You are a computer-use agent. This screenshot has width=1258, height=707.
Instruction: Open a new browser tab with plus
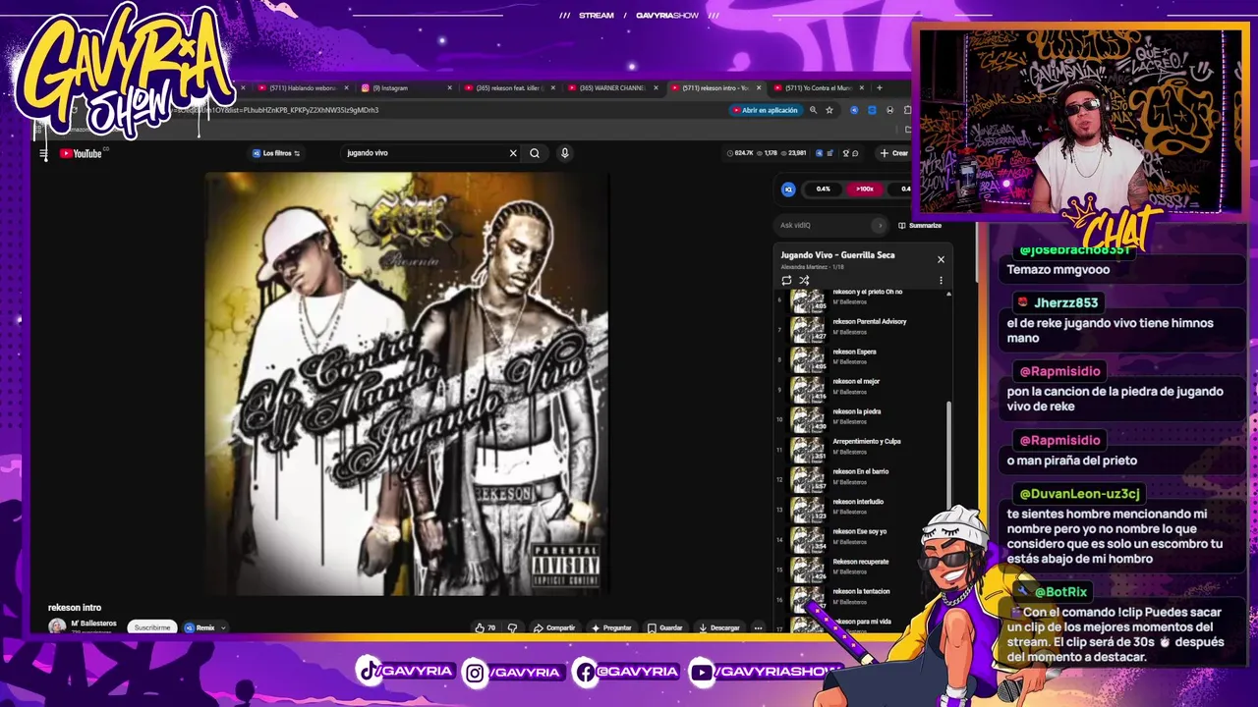[879, 87]
